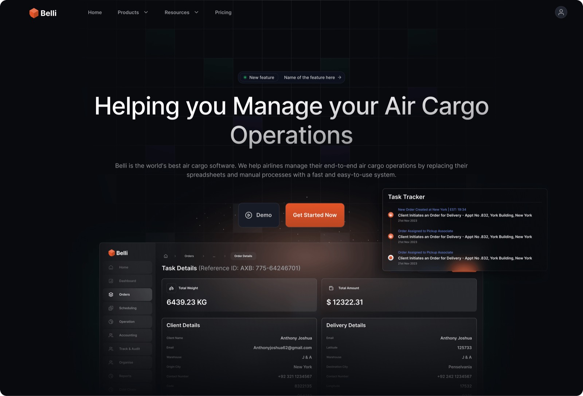Image resolution: width=583 pixels, height=396 pixels.
Task: Click the breadcrumb chevron after Orders
Action: [x=203, y=256]
